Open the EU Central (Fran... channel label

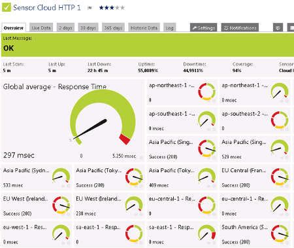(x=244, y=170)
